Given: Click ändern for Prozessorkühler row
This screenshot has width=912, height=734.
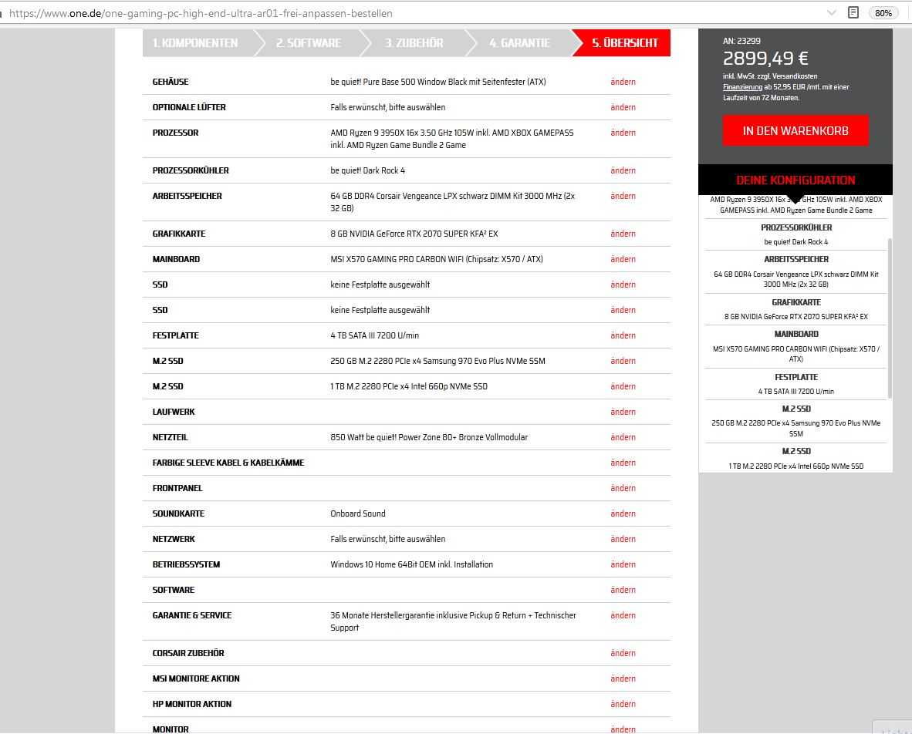Looking at the screenshot, I should [623, 171].
